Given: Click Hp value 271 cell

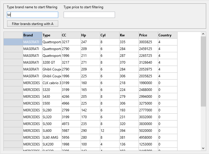Looking at the screenshot, I should tap(91, 63).
